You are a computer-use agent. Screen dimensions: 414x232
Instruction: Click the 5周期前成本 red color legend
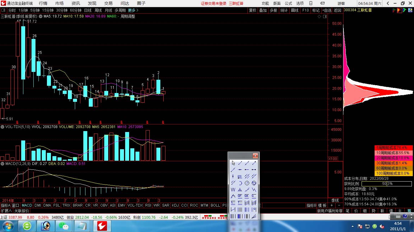click(x=393, y=148)
